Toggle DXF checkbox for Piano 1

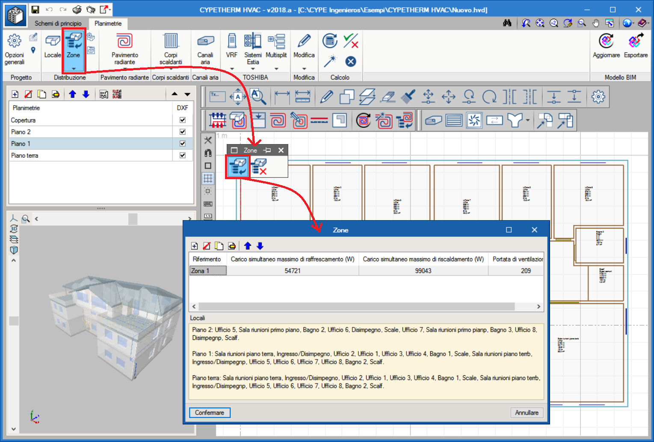click(x=183, y=143)
